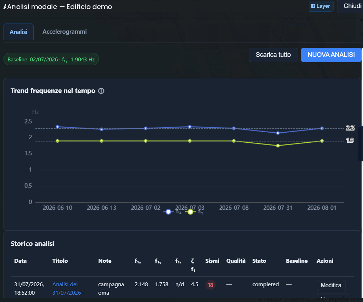Select the blue f1x point at 2026-08-01
Screen dimensions: 363x302
click(x=322, y=128)
